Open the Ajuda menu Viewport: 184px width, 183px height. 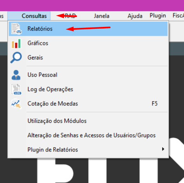pyautogui.click(x=135, y=16)
